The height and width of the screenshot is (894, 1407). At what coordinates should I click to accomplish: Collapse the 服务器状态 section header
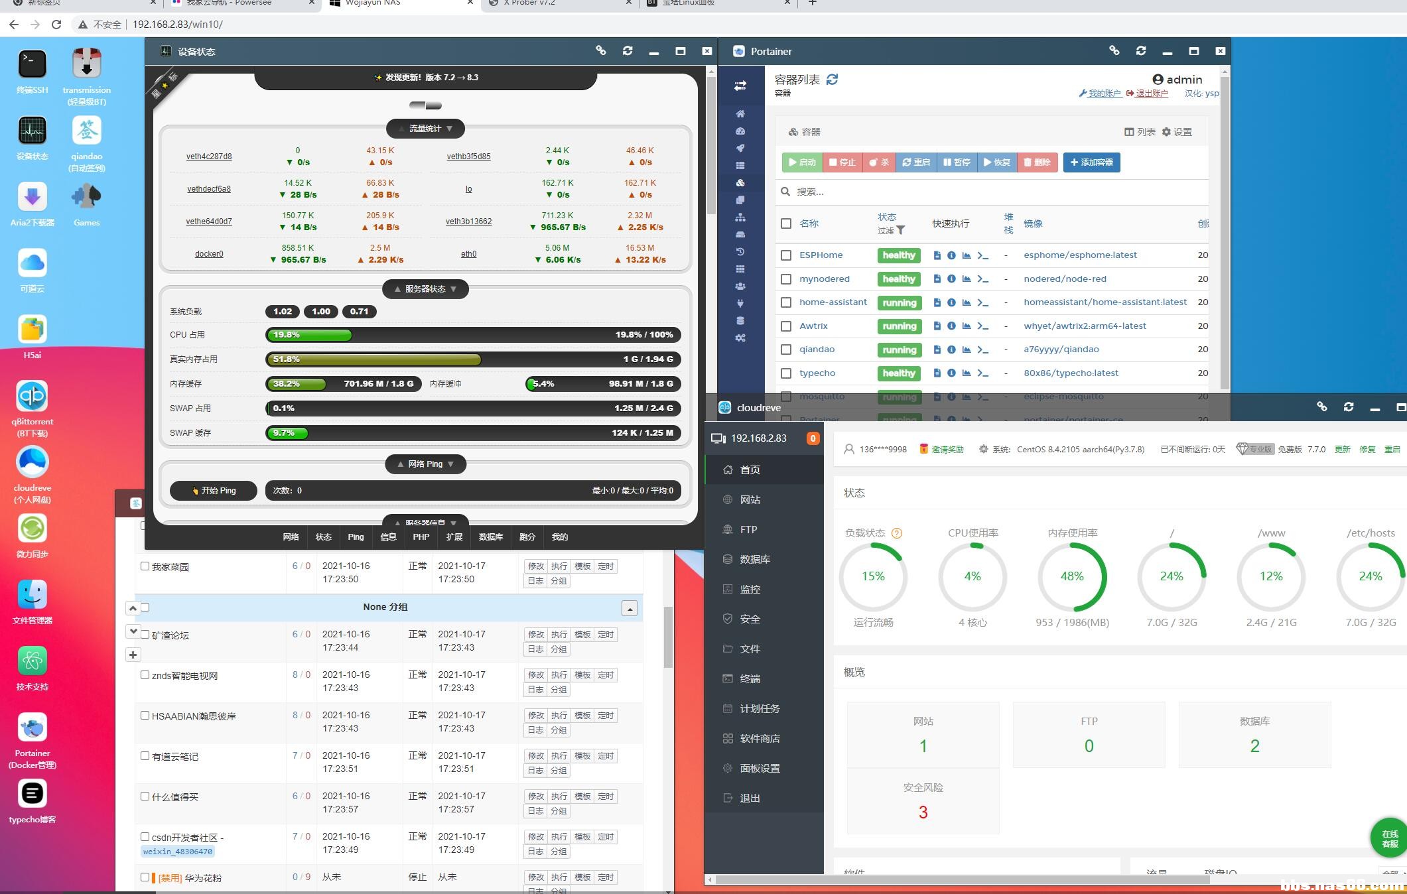425,289
